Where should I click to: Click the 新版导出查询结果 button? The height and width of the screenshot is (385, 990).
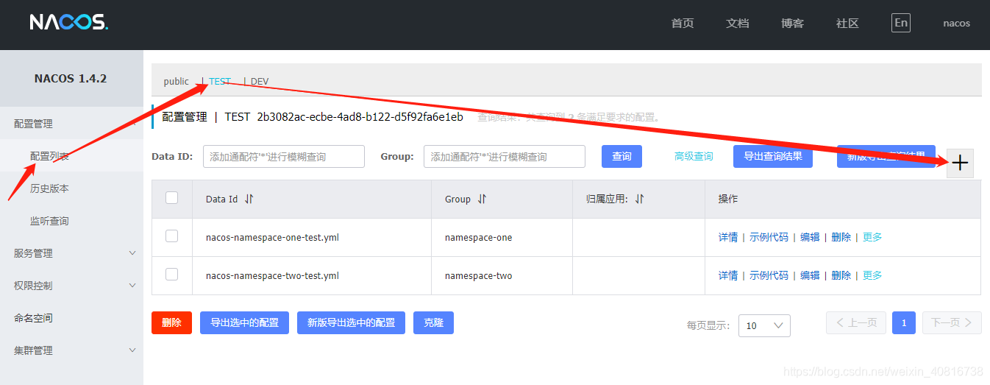point(886,156)
